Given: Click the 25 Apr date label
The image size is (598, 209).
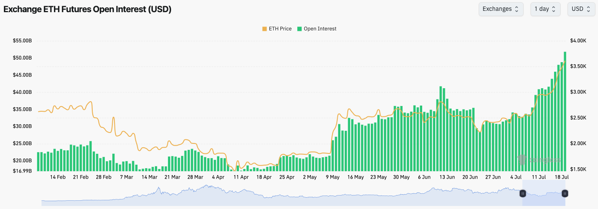Looking at the screenshot, I should click(287, 177).
